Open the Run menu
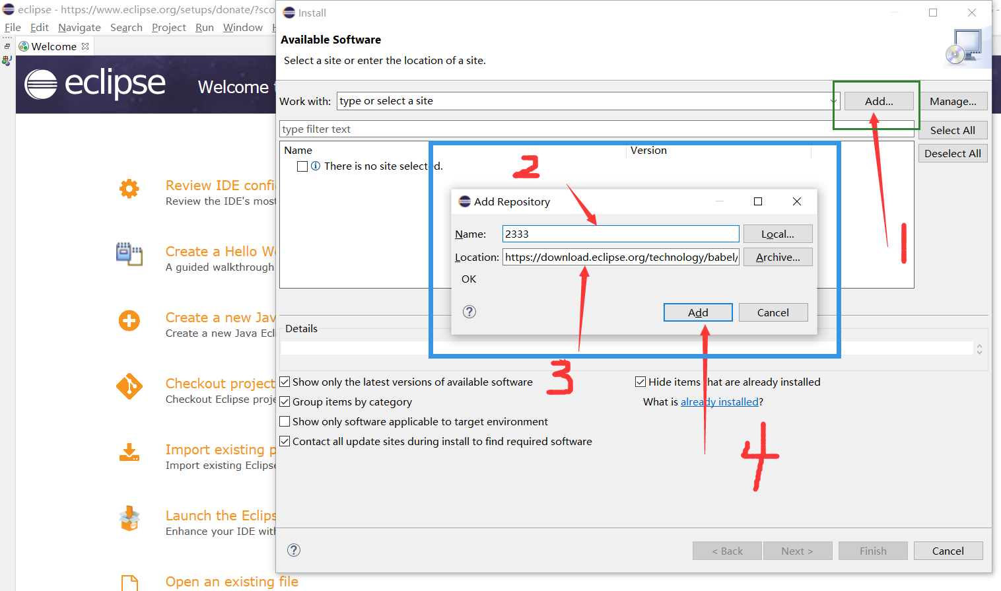 [205, 27]
